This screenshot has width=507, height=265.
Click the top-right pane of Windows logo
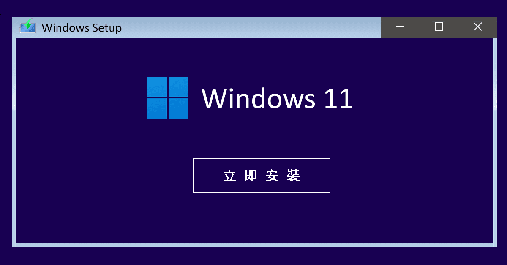178,87
